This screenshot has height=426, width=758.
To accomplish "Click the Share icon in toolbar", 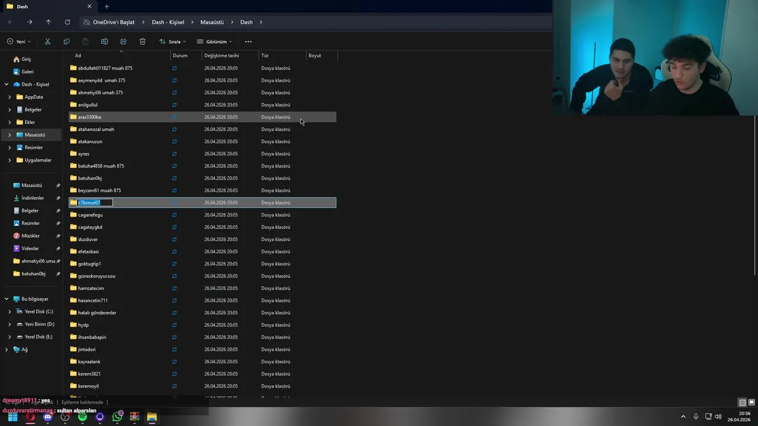I will tap(123, 41).
